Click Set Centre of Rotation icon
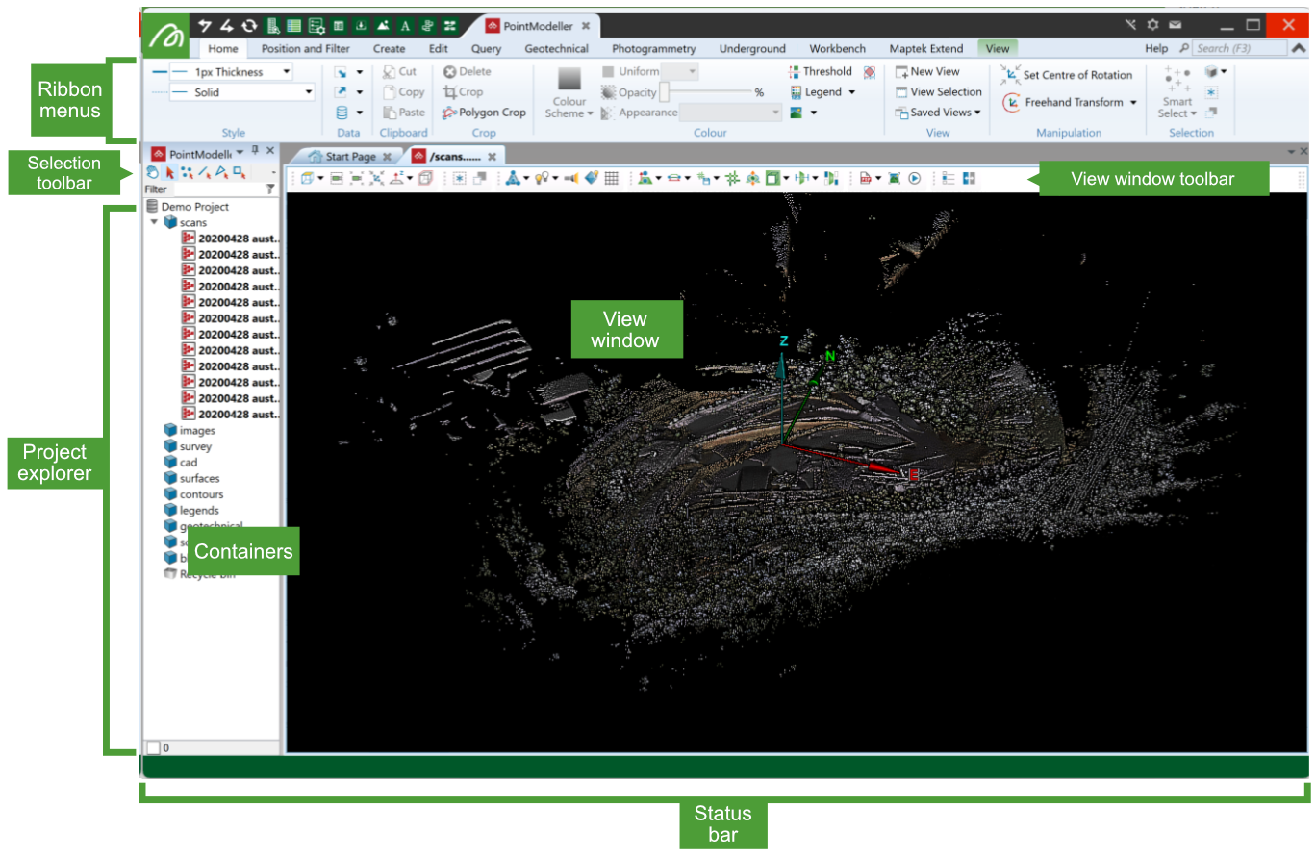Image resolution: width=1316 pixels, height=857 pixels. (1010, 75)
